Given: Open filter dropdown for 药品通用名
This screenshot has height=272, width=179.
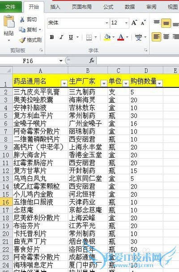Looking at the screenshot, I should tap(64, 83).
